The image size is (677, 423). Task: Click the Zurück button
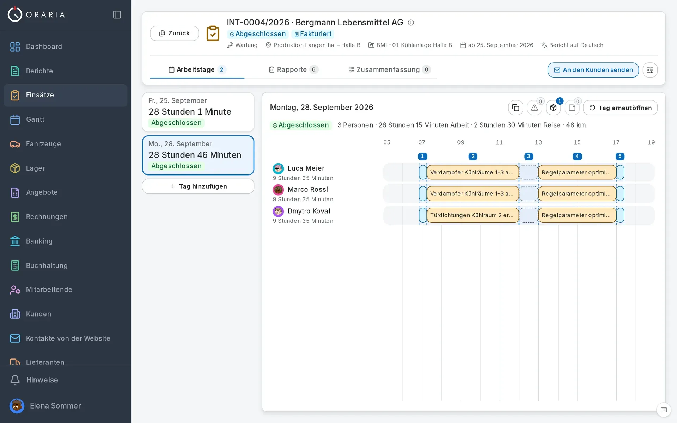174,33
